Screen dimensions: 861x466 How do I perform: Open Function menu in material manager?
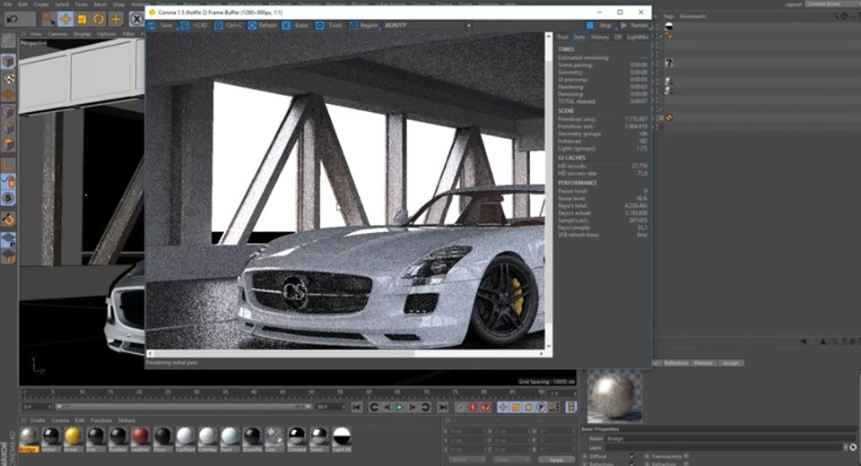click(101, 420)
